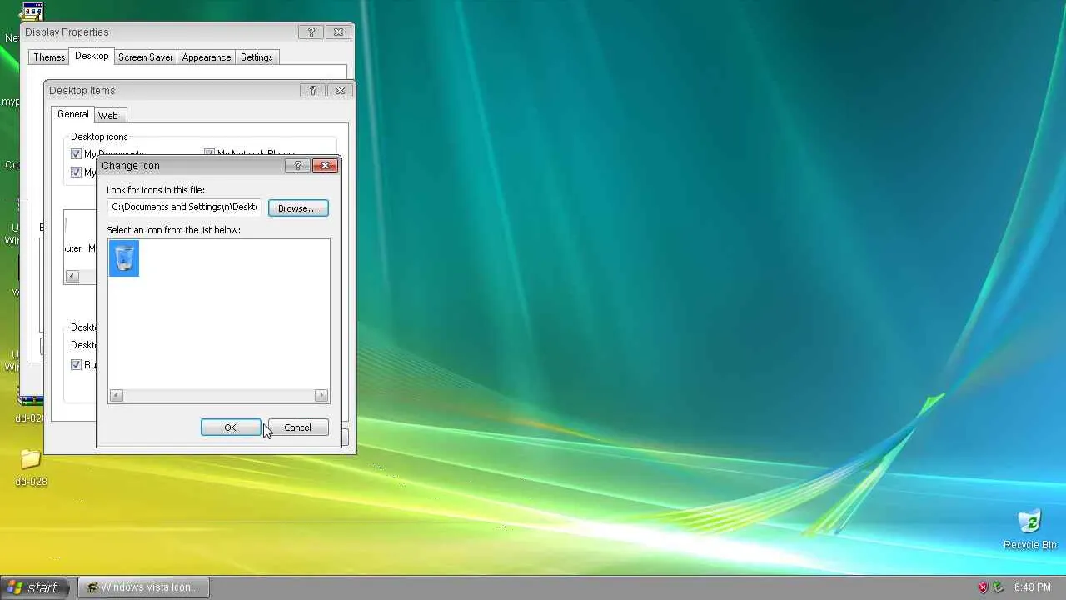
Task: Switch to the Web tab in Desktop Items
Action: pos(108,116)
